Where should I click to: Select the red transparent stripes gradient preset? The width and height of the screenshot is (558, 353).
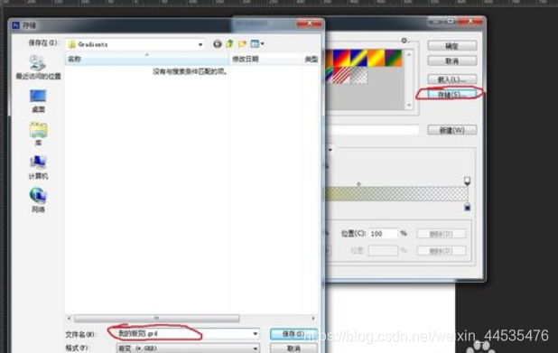(x=341, y=76)
